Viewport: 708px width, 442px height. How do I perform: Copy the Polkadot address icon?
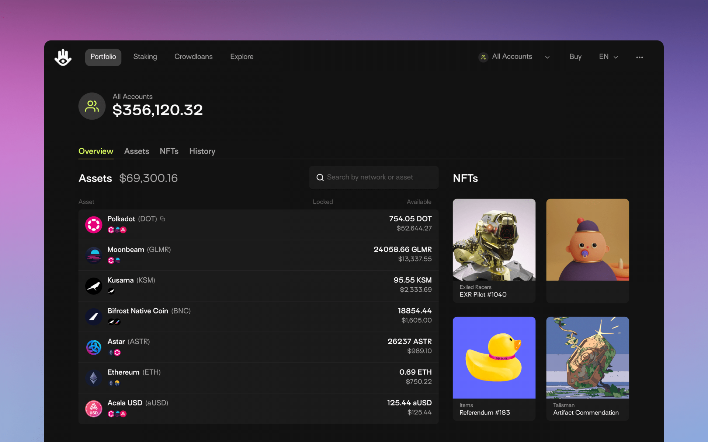[163, 219]
